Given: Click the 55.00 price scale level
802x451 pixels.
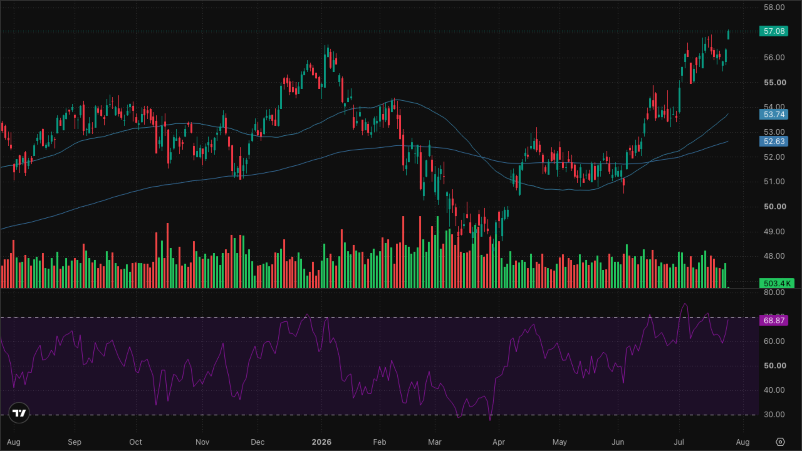Looking at the screenshot, I should click(x=775, y=82).
